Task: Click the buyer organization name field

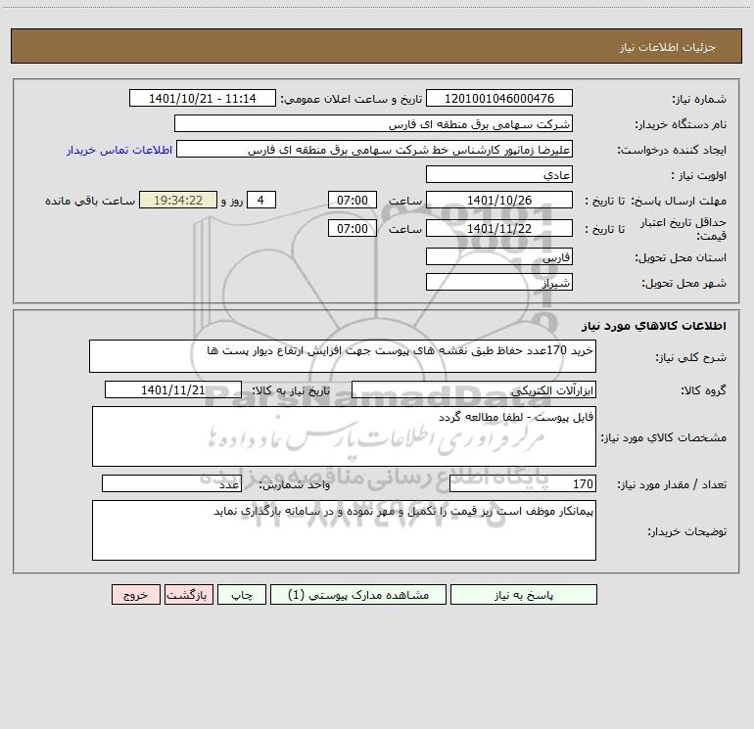Action: pyautogui.click(x=373, y=123)
